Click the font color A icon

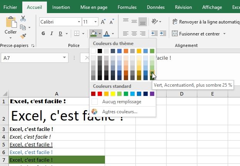(107, 34)
